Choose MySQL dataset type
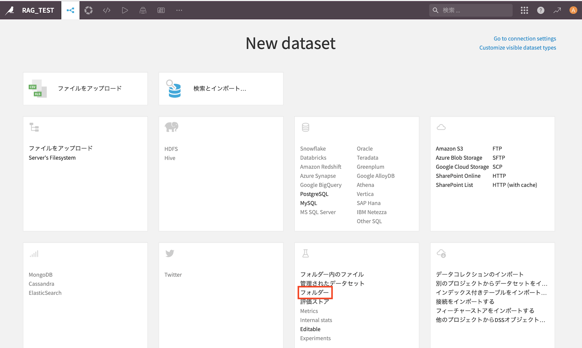The width and height of the screenshot is (582, 348). (309, 203)
